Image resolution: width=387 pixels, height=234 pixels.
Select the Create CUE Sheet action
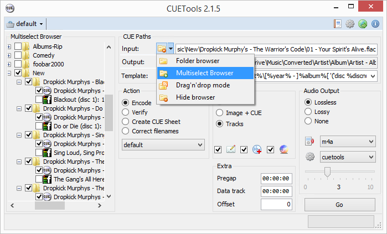tap(151, 122)
